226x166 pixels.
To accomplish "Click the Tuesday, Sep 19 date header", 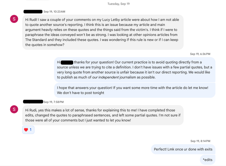I will click(113, 4).
